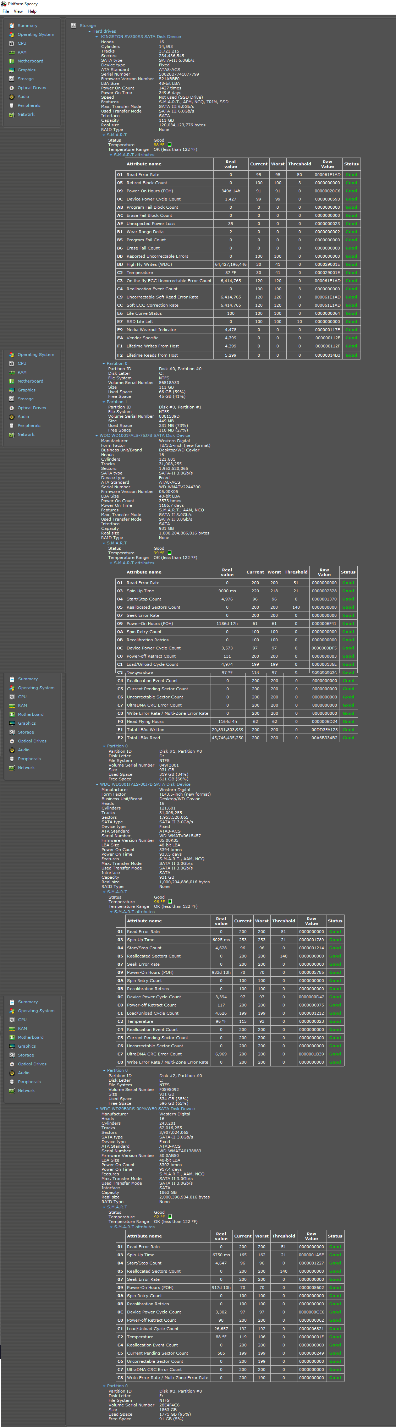Select the Erase Fail Count row
The height and width of the screenshot is (1427, 396).
pos(238,248)
